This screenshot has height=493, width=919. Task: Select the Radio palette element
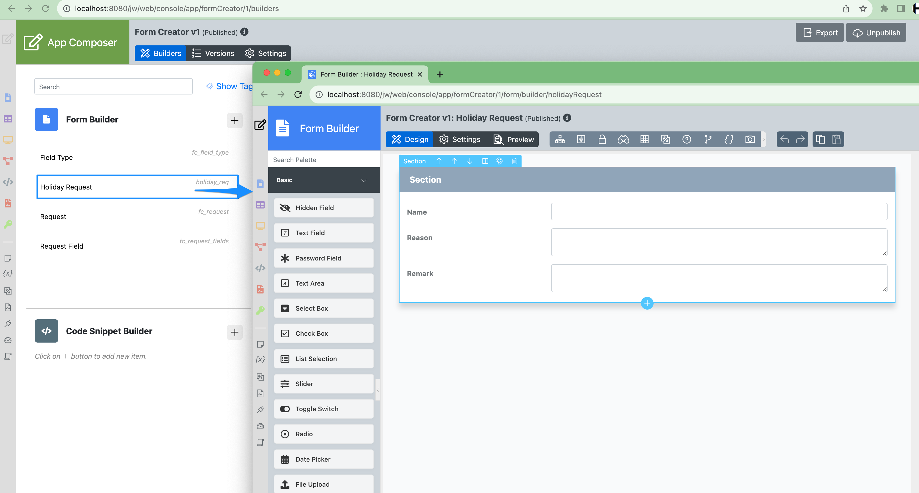click(x=323, y=434)
